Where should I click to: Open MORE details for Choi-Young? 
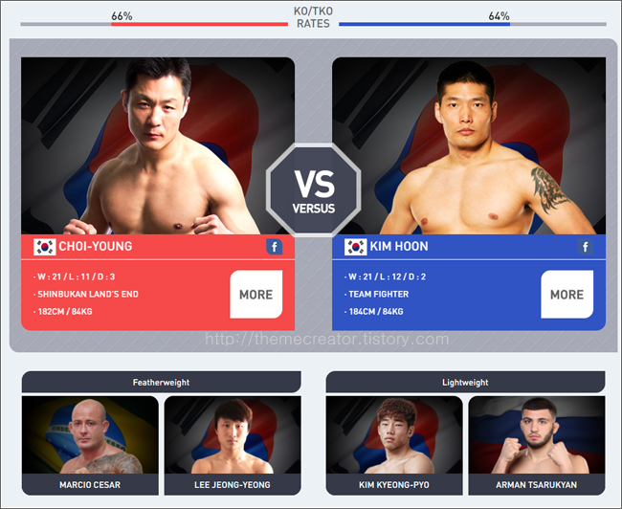(x=256, y=295)
